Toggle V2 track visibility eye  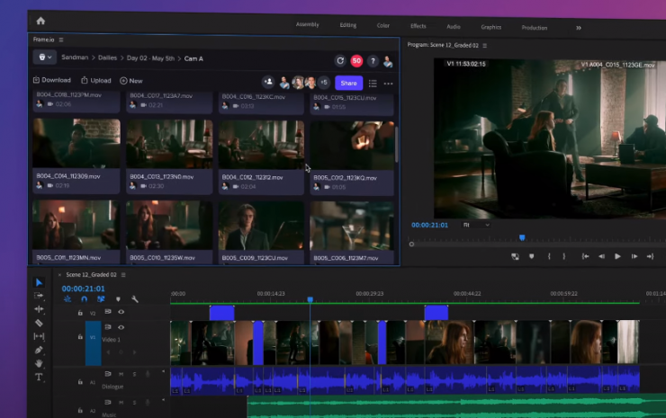[x=121, y=312]
